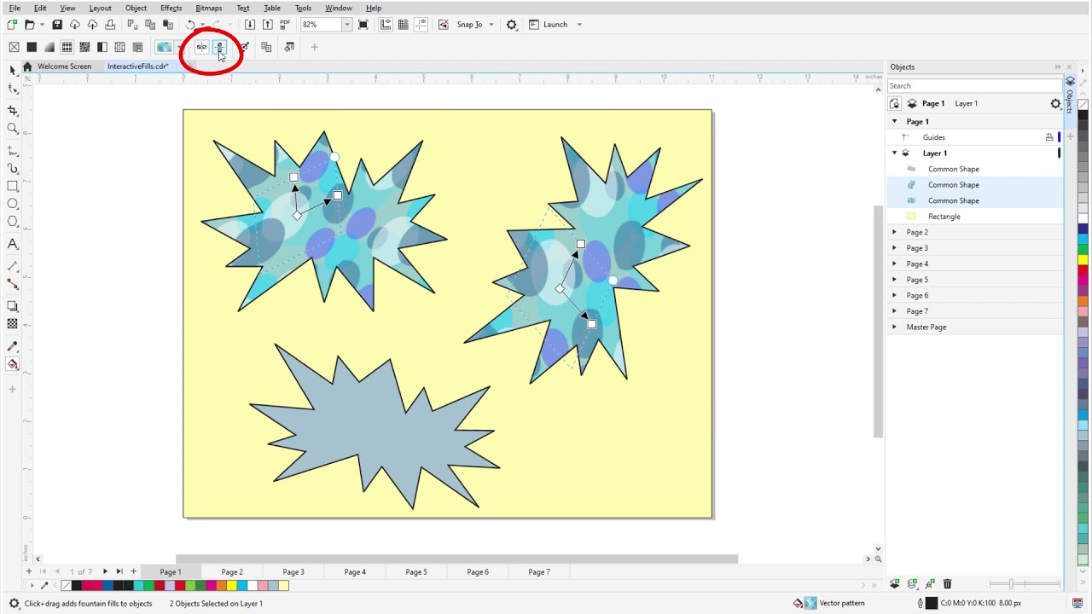Open the Options gear on the toolbar
Viewport: 1092px width, 614px height.
(x=511, y=25)
